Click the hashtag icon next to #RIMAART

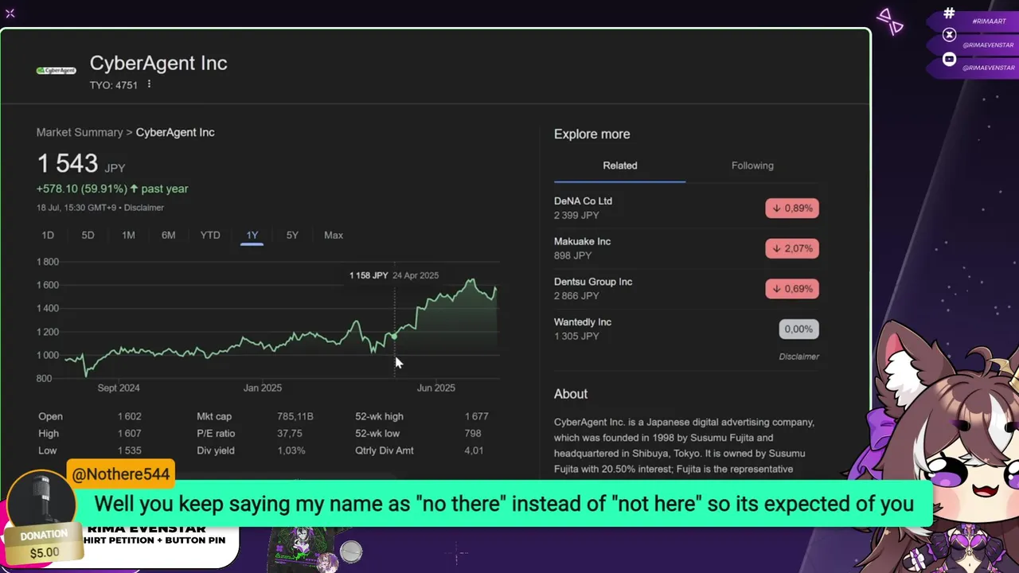point(949,13)
